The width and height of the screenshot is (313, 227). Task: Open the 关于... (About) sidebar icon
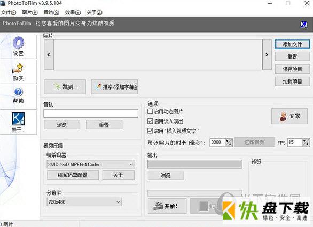click(x=18, y=119)
